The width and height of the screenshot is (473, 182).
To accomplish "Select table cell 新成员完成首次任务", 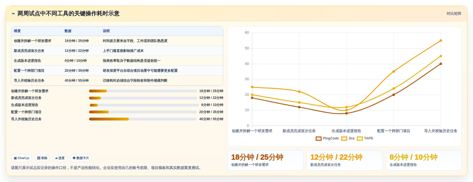I will [29, 51].
